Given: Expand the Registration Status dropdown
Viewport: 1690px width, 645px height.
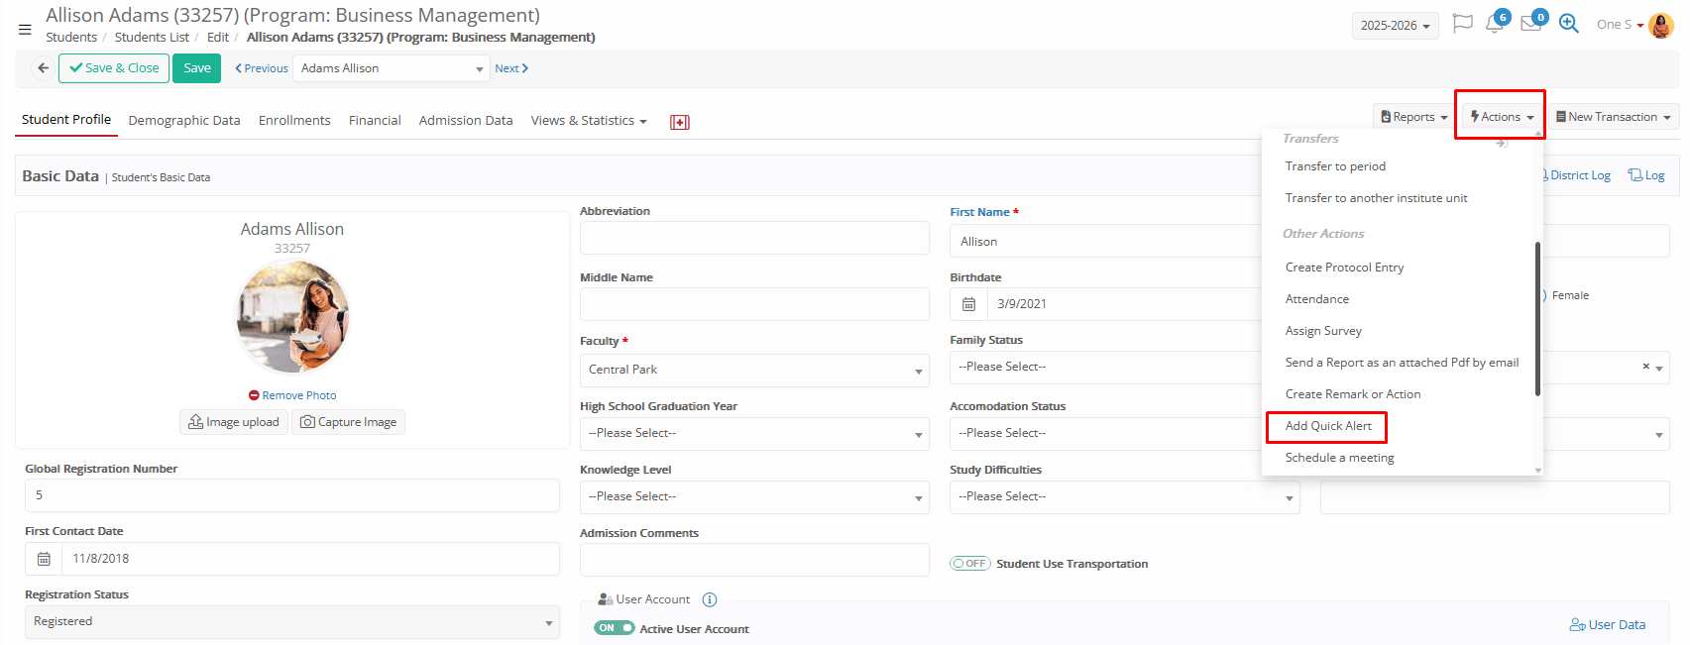Looking at the screenshot, I should [x=291, y=622].
